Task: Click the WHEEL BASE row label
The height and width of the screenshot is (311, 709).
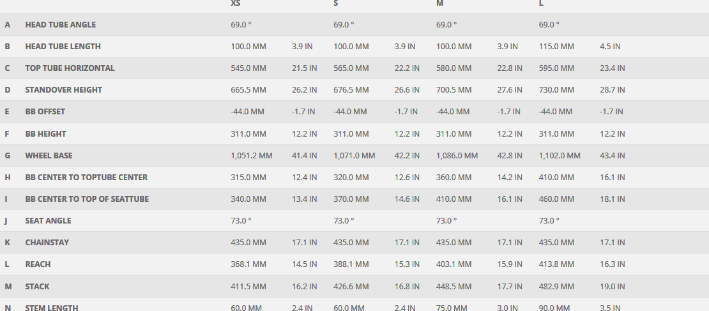Action: click(x=49, y=155)
